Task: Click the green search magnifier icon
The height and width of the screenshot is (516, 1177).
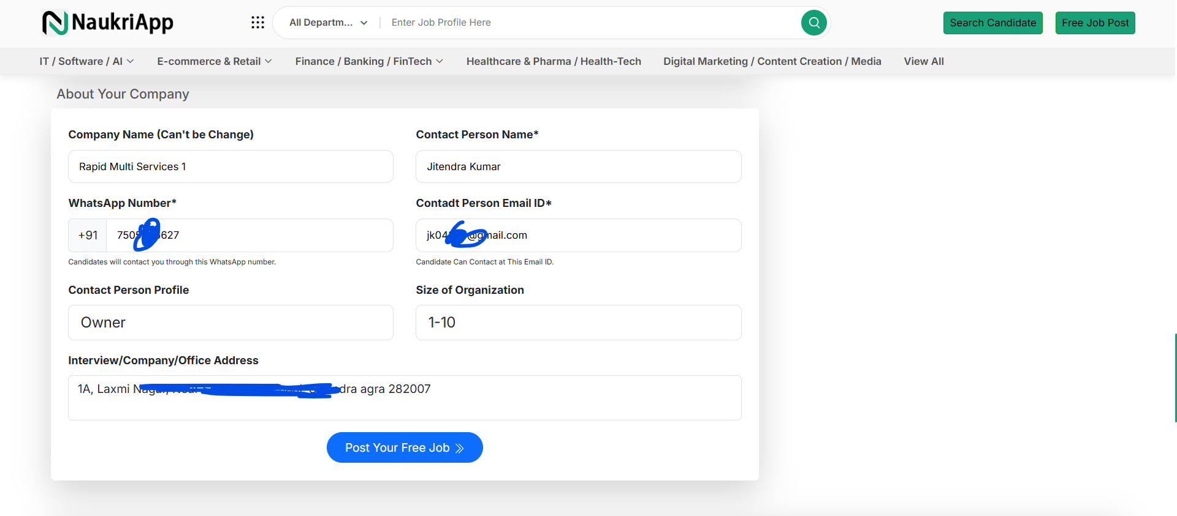Action: [x=813, y=23]
